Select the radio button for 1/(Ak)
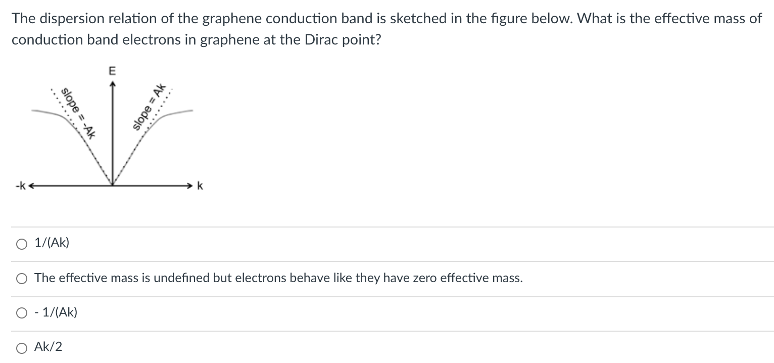The image size is (774, 363). (21, 243)
